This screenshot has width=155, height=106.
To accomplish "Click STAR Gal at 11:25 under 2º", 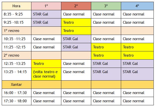I will [76, 47].
